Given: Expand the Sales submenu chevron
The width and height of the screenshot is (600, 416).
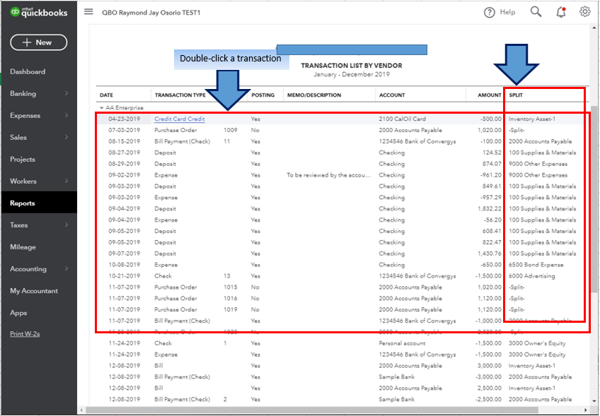Looking at the screenshot, I should (67, 137).
